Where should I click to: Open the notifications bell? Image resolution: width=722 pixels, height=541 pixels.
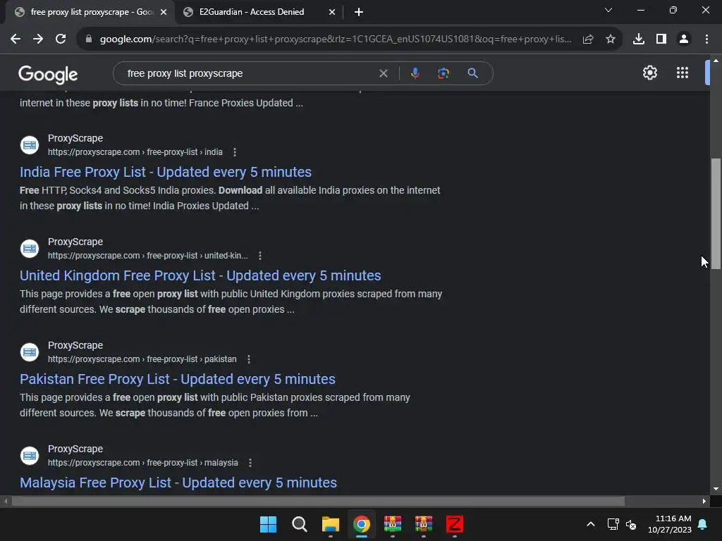(703, 524)
